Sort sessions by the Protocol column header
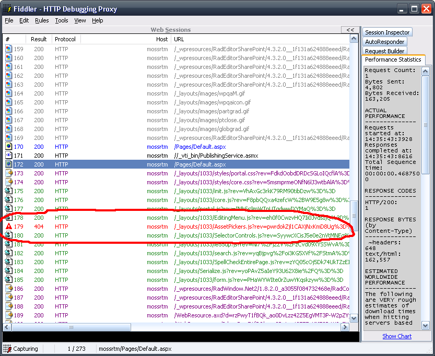Viewport: 435px width, 356px height. [x=66, y=39]
